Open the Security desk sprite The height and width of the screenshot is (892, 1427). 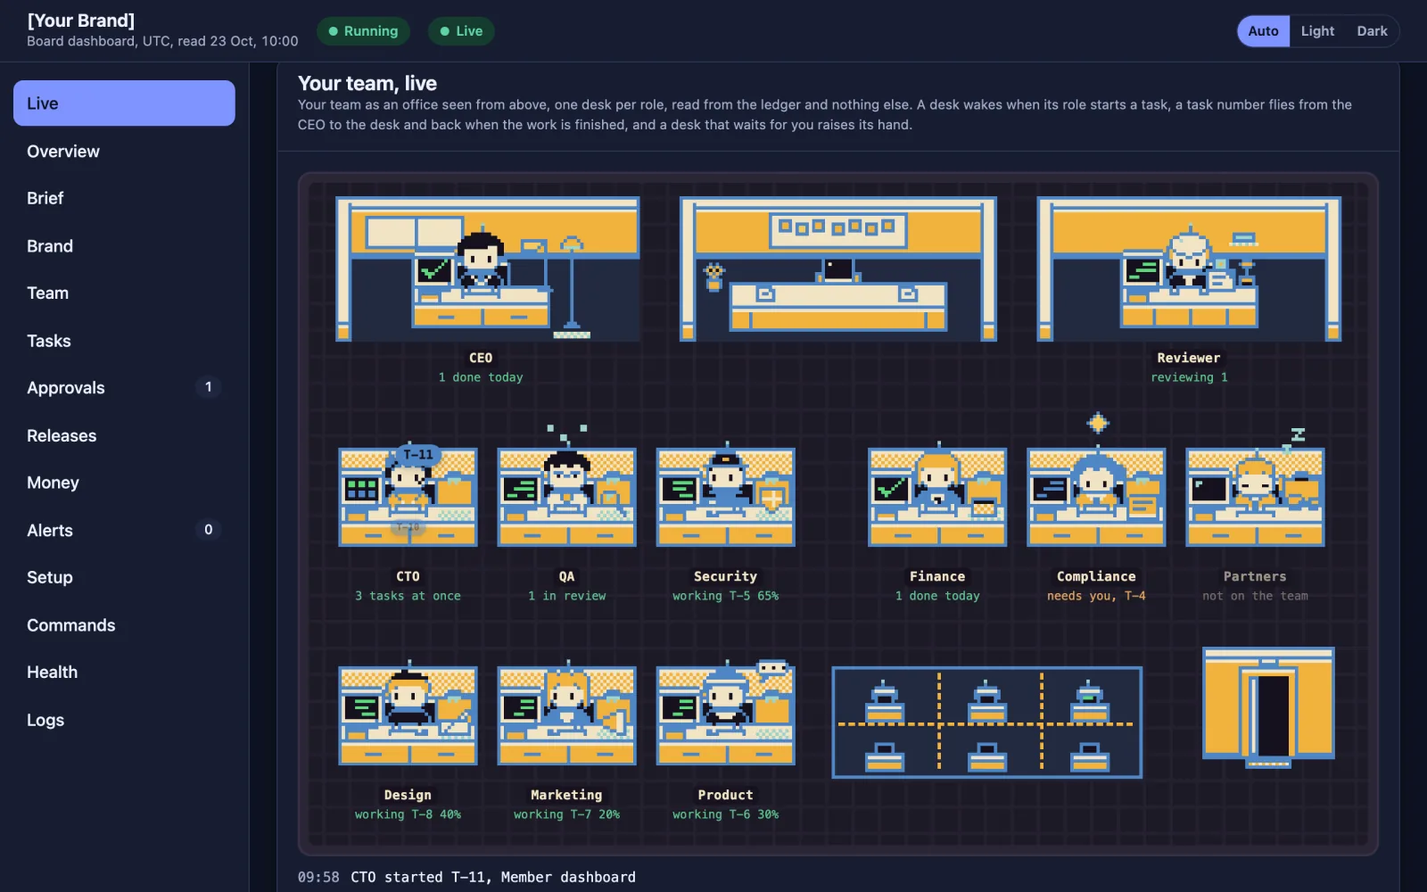pos(725,497)
